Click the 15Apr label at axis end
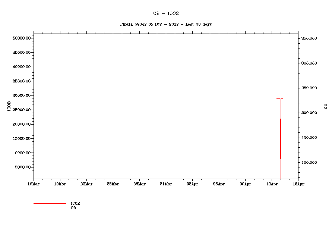This screenshot has width=332, height=235. click(298, 184)
